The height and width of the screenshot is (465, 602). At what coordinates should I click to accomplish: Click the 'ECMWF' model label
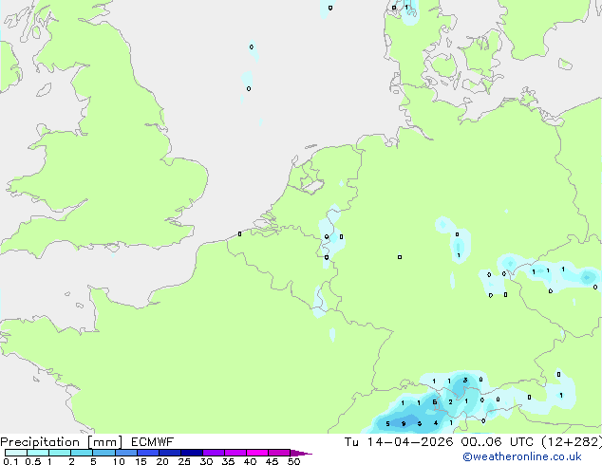point(153,442)
